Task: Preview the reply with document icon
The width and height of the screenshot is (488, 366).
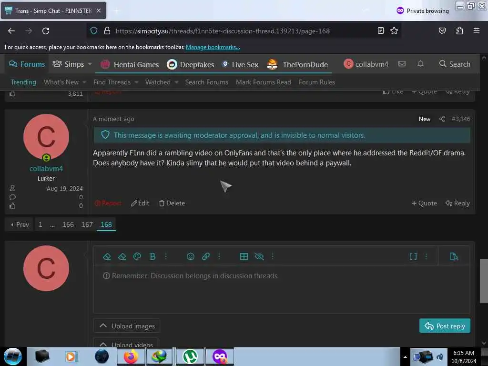Action: pyautogui.click(x=454, y=256)
